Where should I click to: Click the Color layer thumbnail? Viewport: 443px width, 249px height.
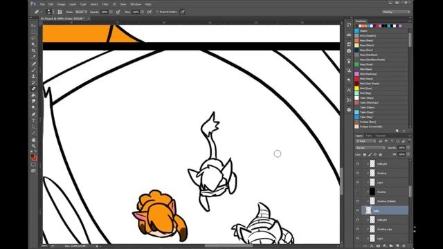pyautogui.click(x=368, y=210)
